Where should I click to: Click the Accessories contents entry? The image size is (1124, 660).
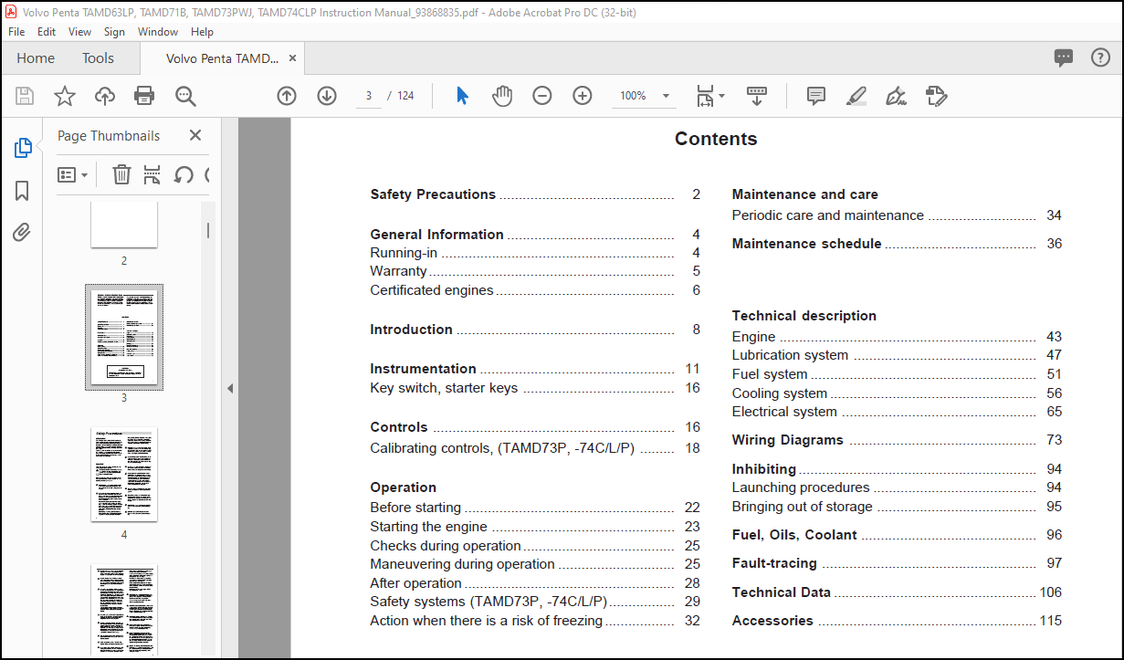pyautogui.click(x=897, y=621)
